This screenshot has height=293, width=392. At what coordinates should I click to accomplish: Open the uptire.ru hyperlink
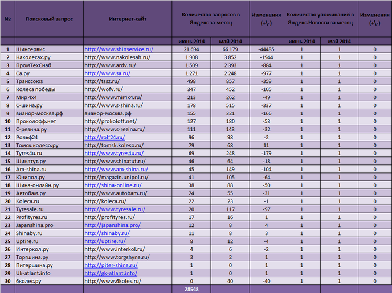(x=105, y=241)
